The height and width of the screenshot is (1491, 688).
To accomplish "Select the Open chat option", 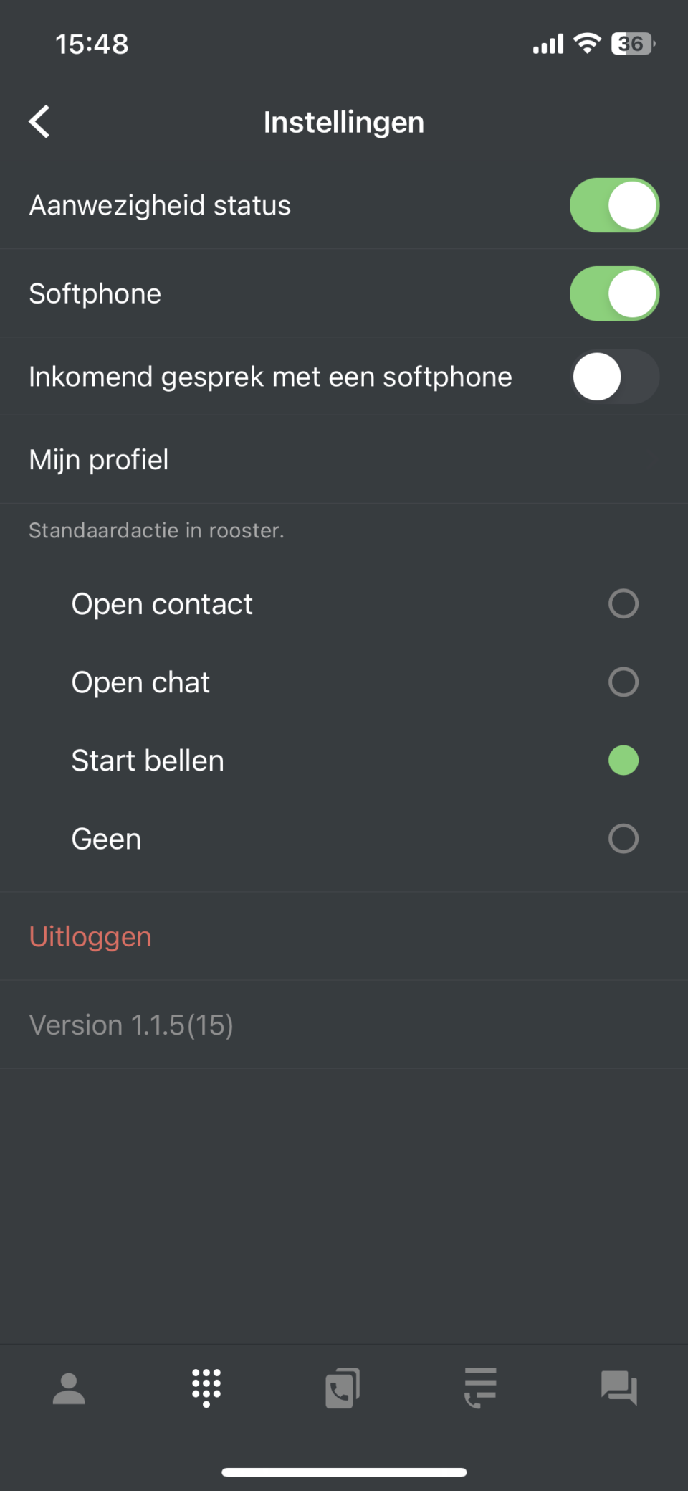I will [x=623, y=682].
